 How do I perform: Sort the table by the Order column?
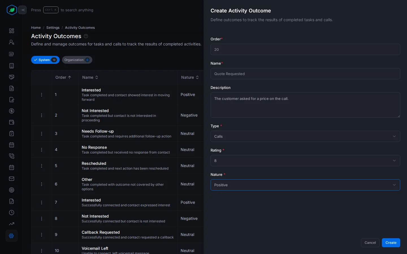click(x=63, y=77)
